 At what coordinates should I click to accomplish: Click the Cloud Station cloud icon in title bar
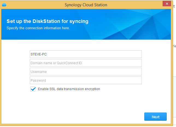[x=4, y=5]
